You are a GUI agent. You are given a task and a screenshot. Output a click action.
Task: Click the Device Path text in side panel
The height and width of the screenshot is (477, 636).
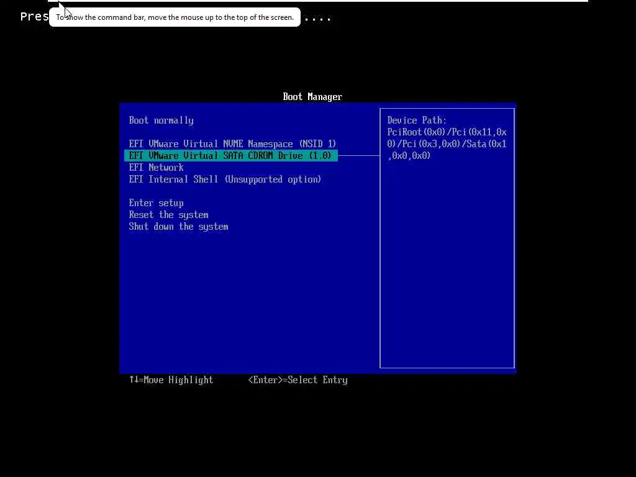[417, 120]
